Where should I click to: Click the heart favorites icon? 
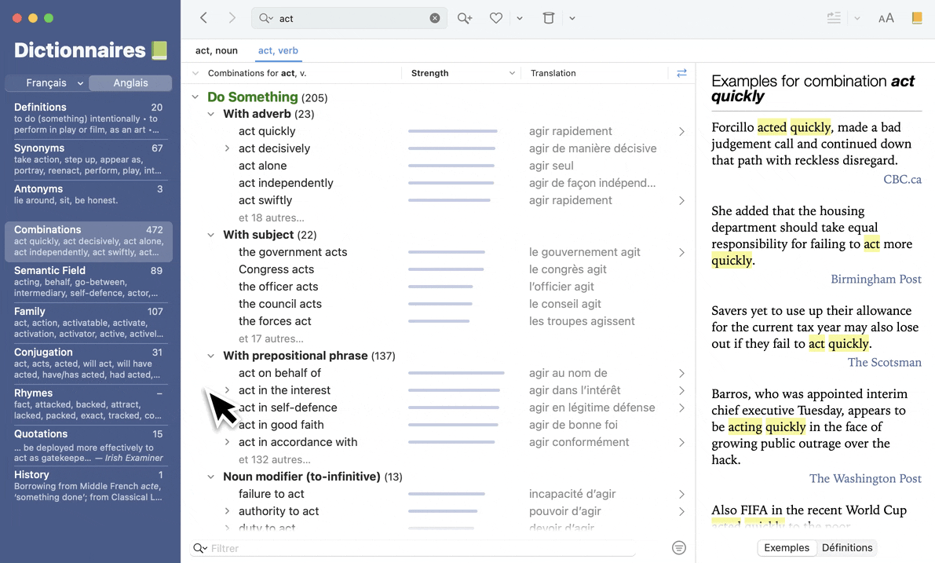tap(496, 18)
